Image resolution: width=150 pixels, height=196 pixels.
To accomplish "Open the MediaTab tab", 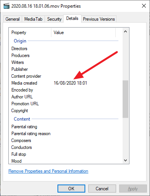I will click(x=33, y=19).
